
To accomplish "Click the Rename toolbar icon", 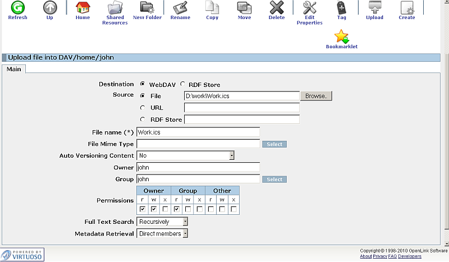I will (180, 8).
